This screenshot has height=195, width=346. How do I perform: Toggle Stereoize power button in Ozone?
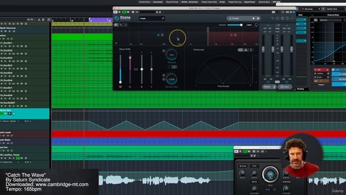[163, 51]
